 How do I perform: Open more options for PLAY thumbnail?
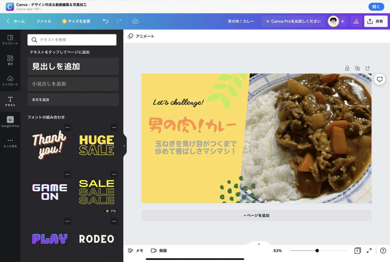67,221
